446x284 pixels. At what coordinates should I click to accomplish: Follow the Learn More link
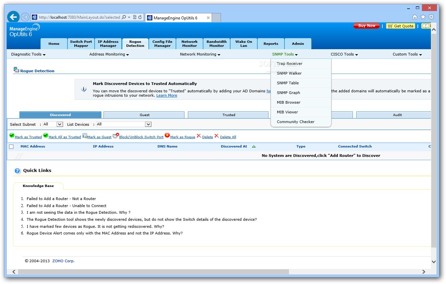(167, 95)
